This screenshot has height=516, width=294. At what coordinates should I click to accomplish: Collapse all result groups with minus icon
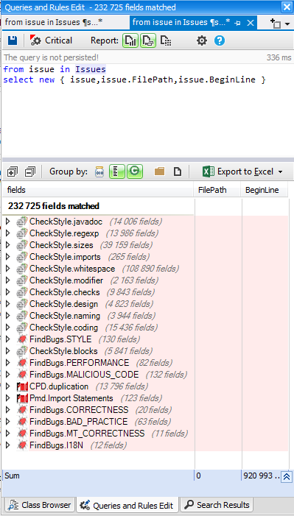[x=29, y=172]
